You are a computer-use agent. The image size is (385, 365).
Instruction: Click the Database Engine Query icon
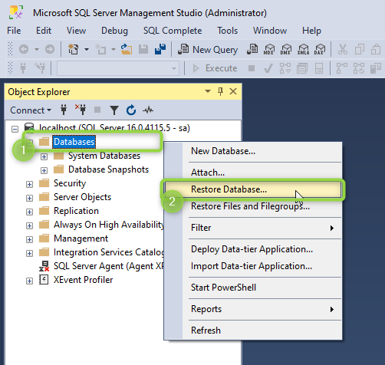coord(252,49)
